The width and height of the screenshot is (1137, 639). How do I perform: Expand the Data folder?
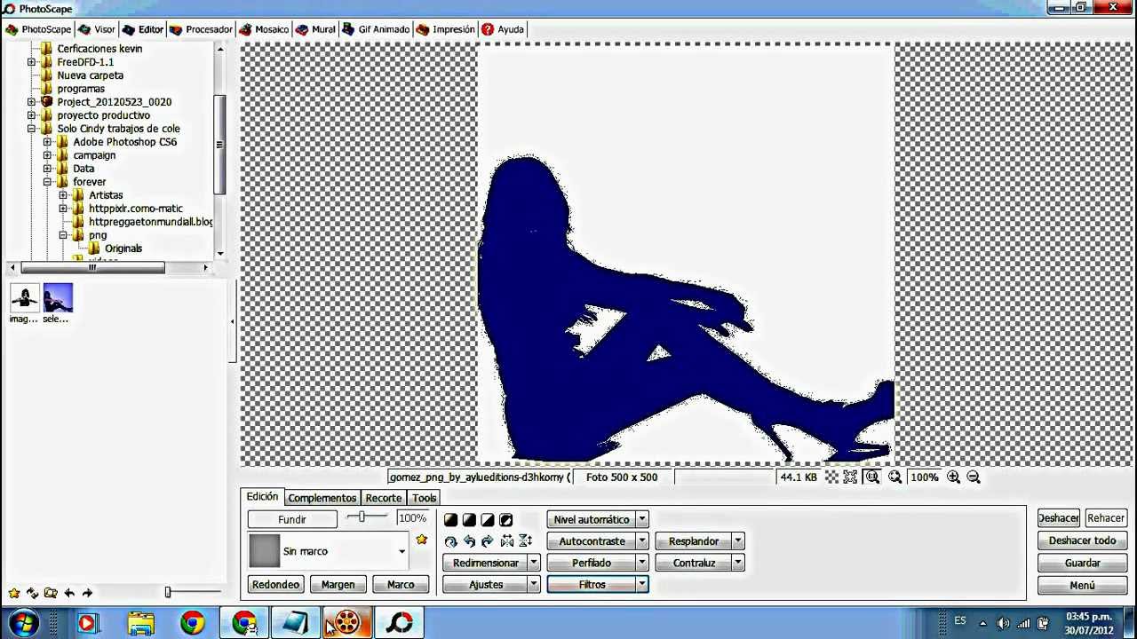[47, 169]
